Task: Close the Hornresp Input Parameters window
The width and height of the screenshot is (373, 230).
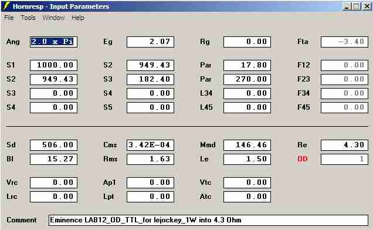Action: coord(367,6)
